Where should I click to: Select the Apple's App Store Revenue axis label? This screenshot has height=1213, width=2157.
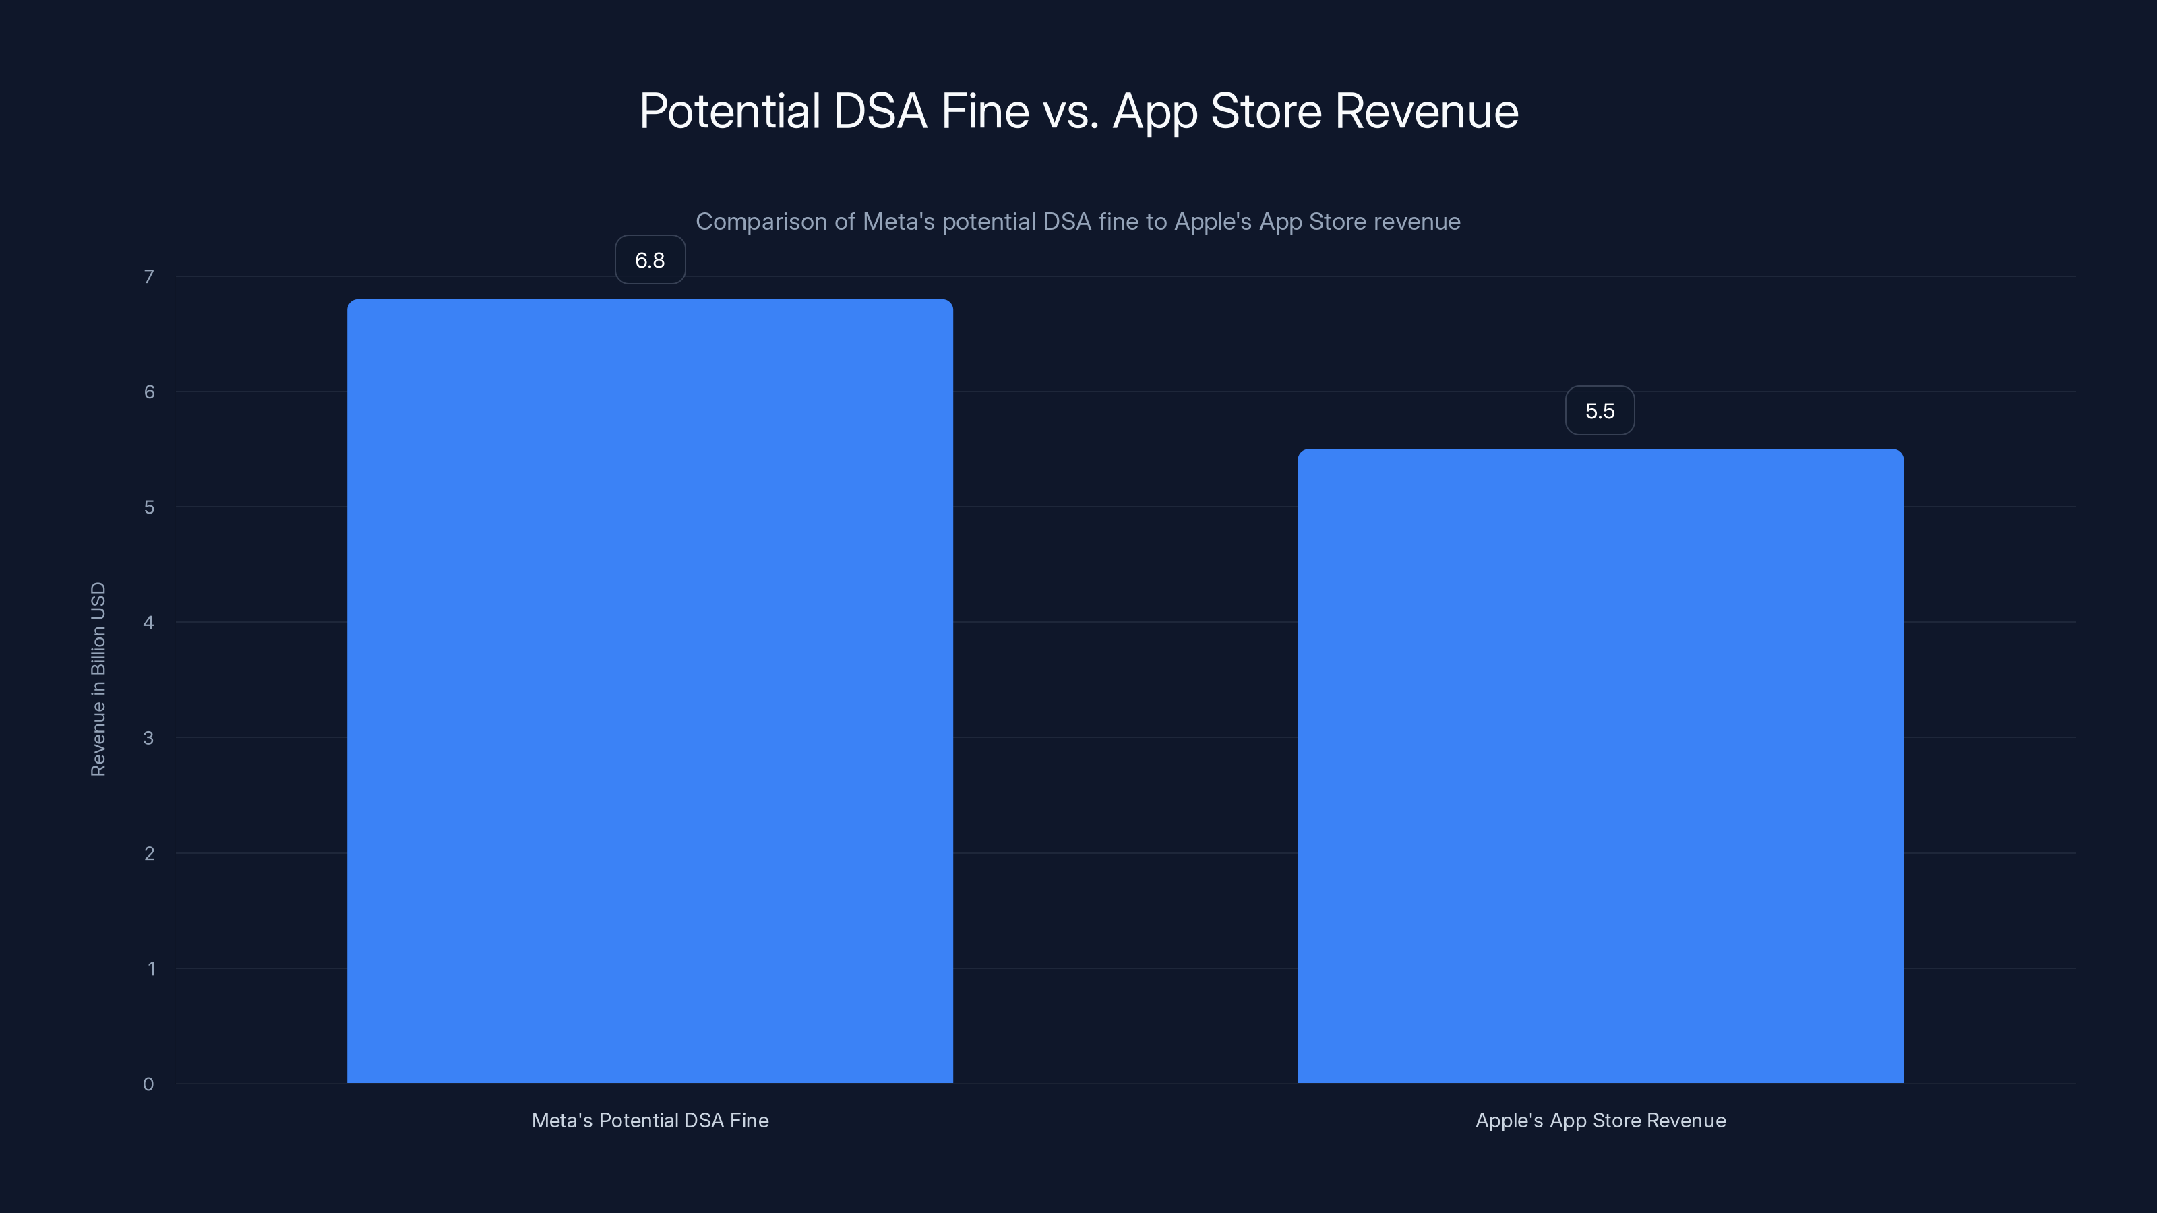coord(1600,1120)
